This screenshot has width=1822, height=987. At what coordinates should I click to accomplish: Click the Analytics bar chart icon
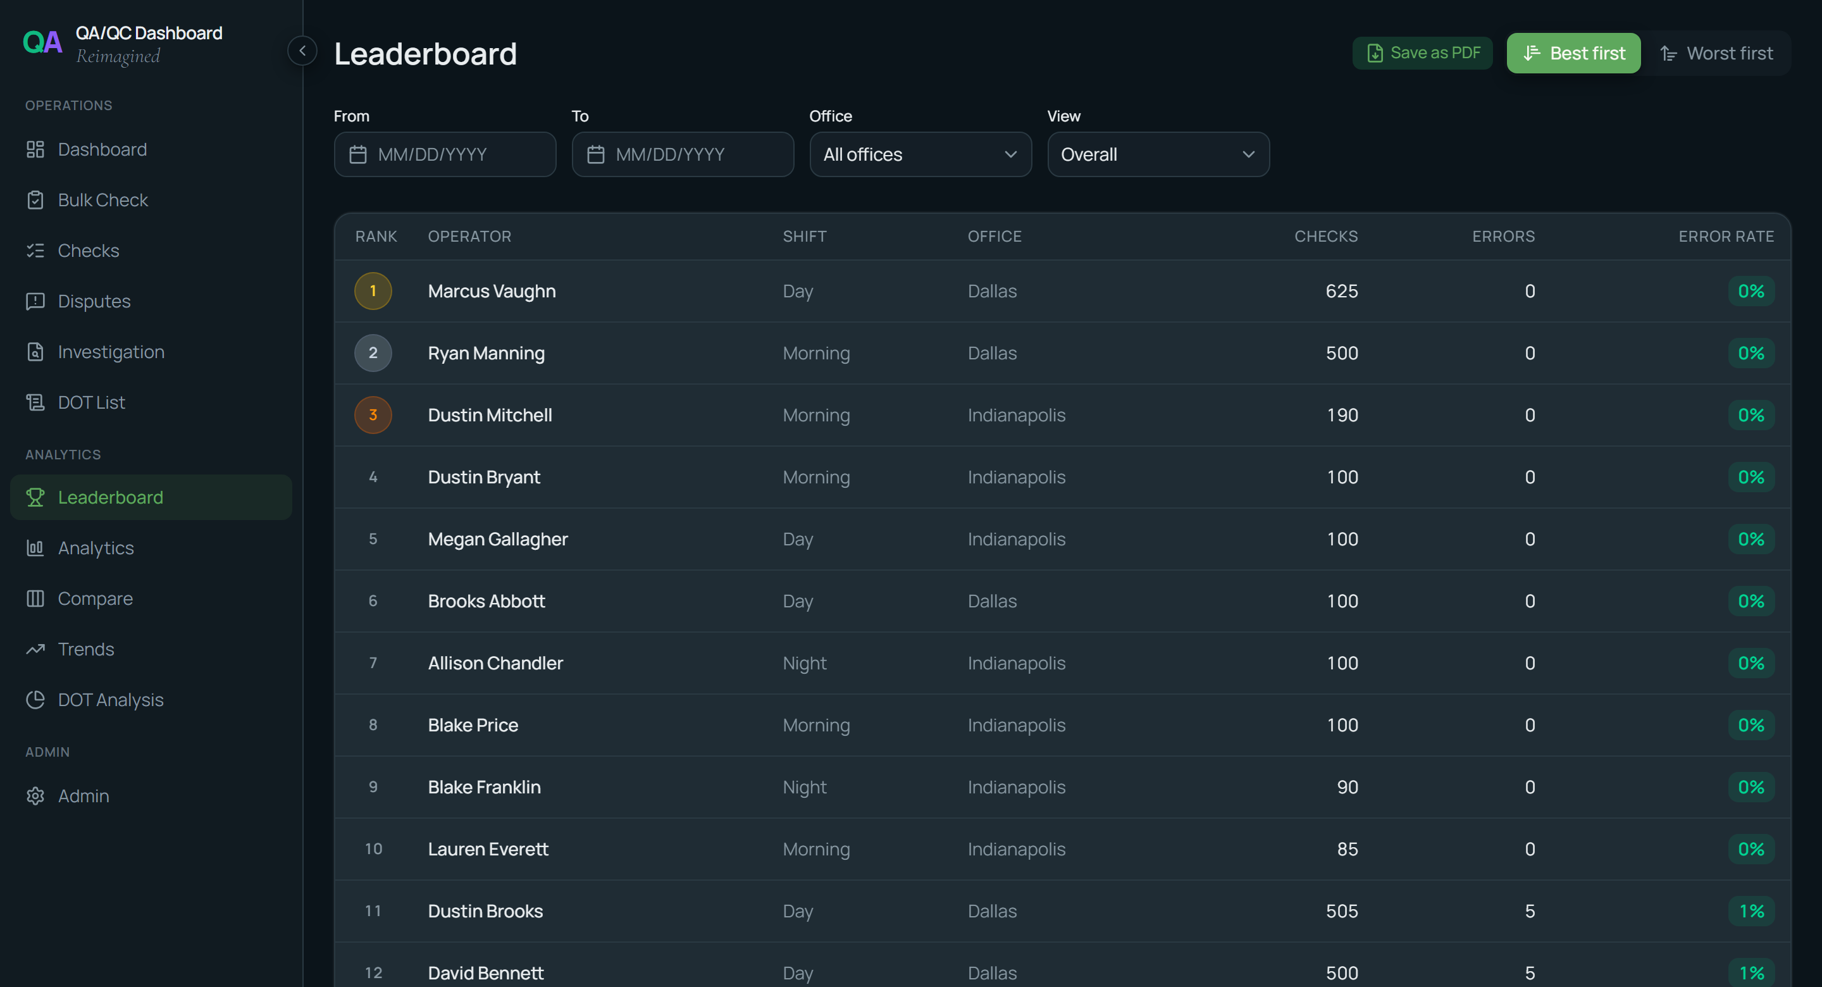35,549
